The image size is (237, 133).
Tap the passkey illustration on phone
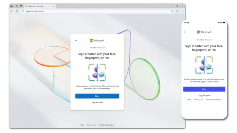point(204,65)
